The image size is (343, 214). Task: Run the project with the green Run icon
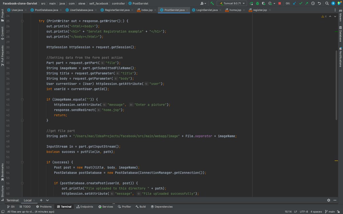(x=251, y=3)
